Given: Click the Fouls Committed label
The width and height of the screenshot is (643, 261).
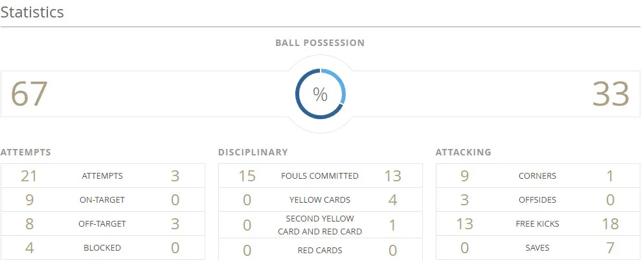Looking at the screenshot, I should tap(320, 176).
